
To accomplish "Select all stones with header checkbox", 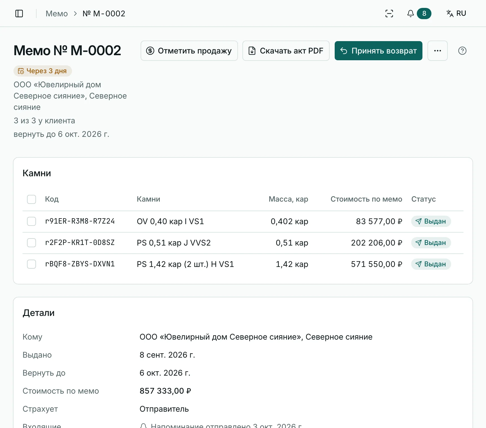I will click(31, 199).
